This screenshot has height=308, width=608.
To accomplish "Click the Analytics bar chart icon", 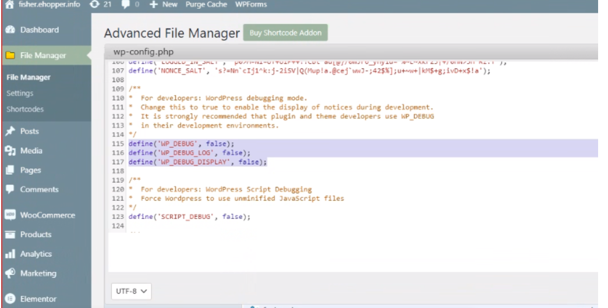I will click(10, 254).
